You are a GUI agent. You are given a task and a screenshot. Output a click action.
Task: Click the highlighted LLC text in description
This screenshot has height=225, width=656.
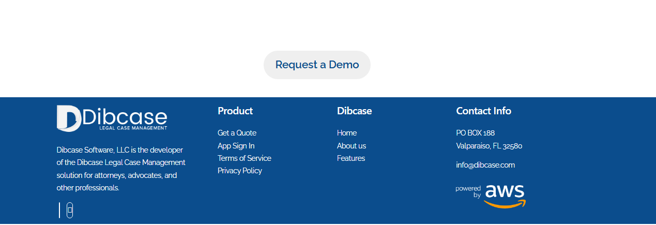(123, 150)
